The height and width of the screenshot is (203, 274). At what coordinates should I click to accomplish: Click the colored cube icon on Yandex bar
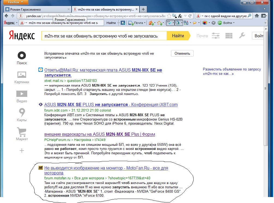point(205,23)
